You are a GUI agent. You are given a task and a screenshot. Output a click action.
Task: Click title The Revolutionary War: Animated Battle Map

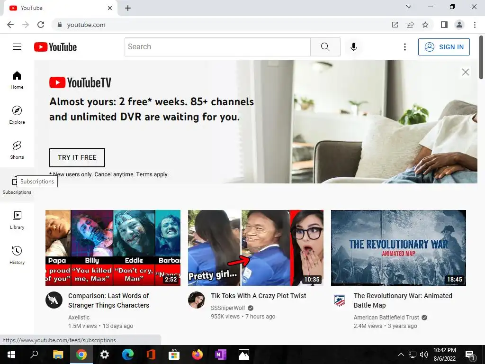point(403,300)
